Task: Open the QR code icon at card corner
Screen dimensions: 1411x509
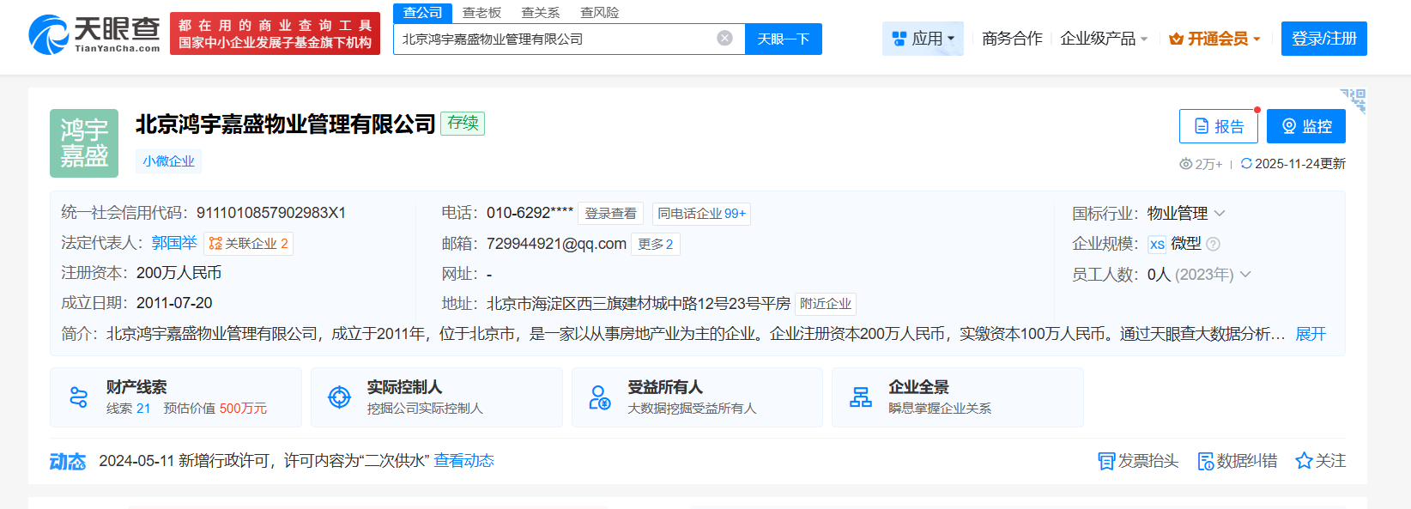Action: click(x=1353, y=100)
